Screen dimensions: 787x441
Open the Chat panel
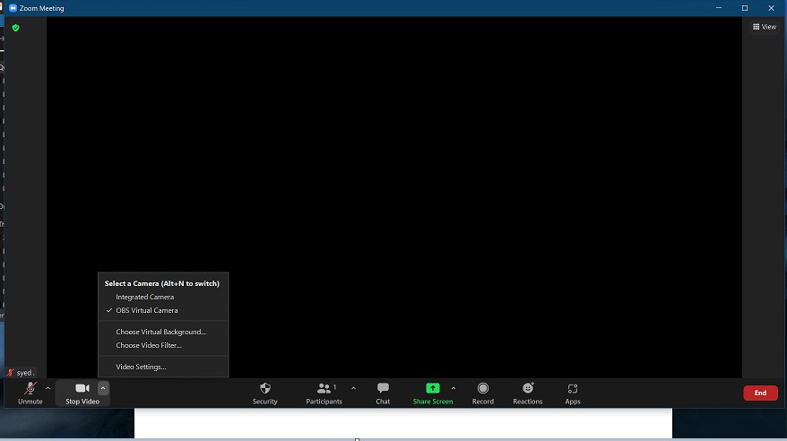click(383, 393)
